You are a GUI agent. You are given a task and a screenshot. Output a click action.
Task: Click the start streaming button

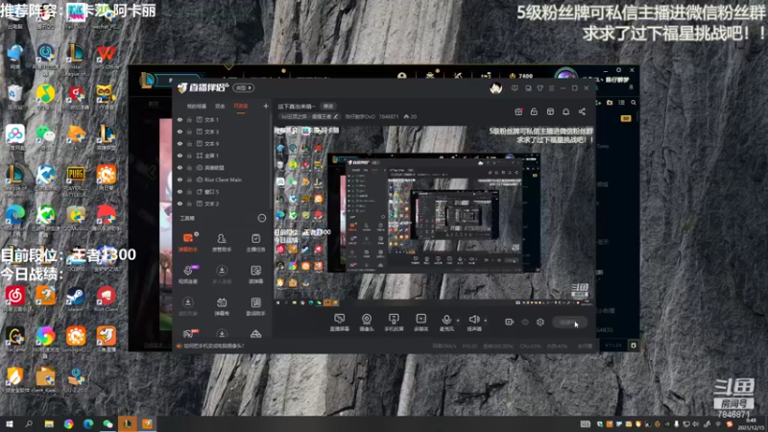point(570,323)
